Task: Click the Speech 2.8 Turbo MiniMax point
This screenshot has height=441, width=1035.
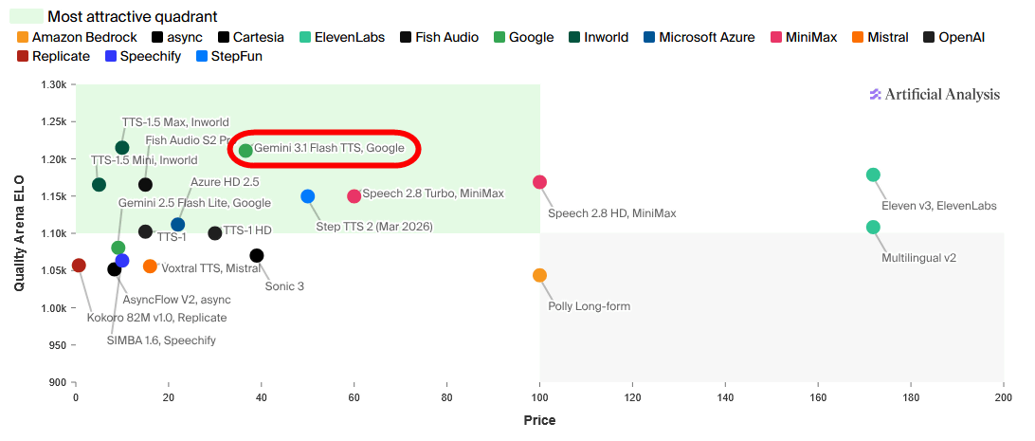Action: pyautogui.click(x=354, y=195)
